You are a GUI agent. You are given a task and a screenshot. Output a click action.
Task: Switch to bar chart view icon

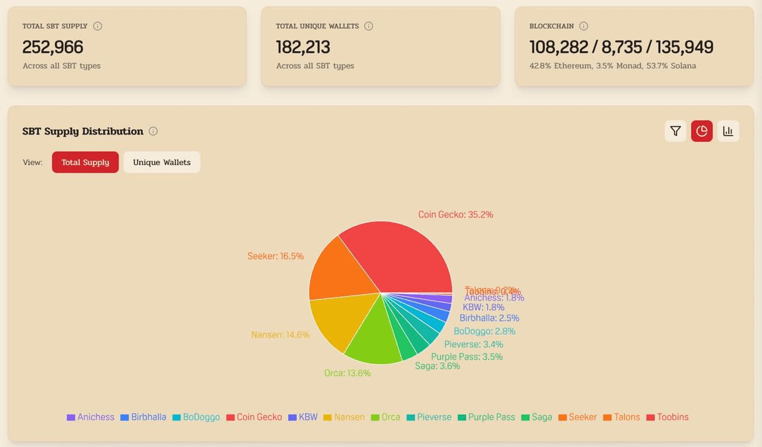point(727,131)
